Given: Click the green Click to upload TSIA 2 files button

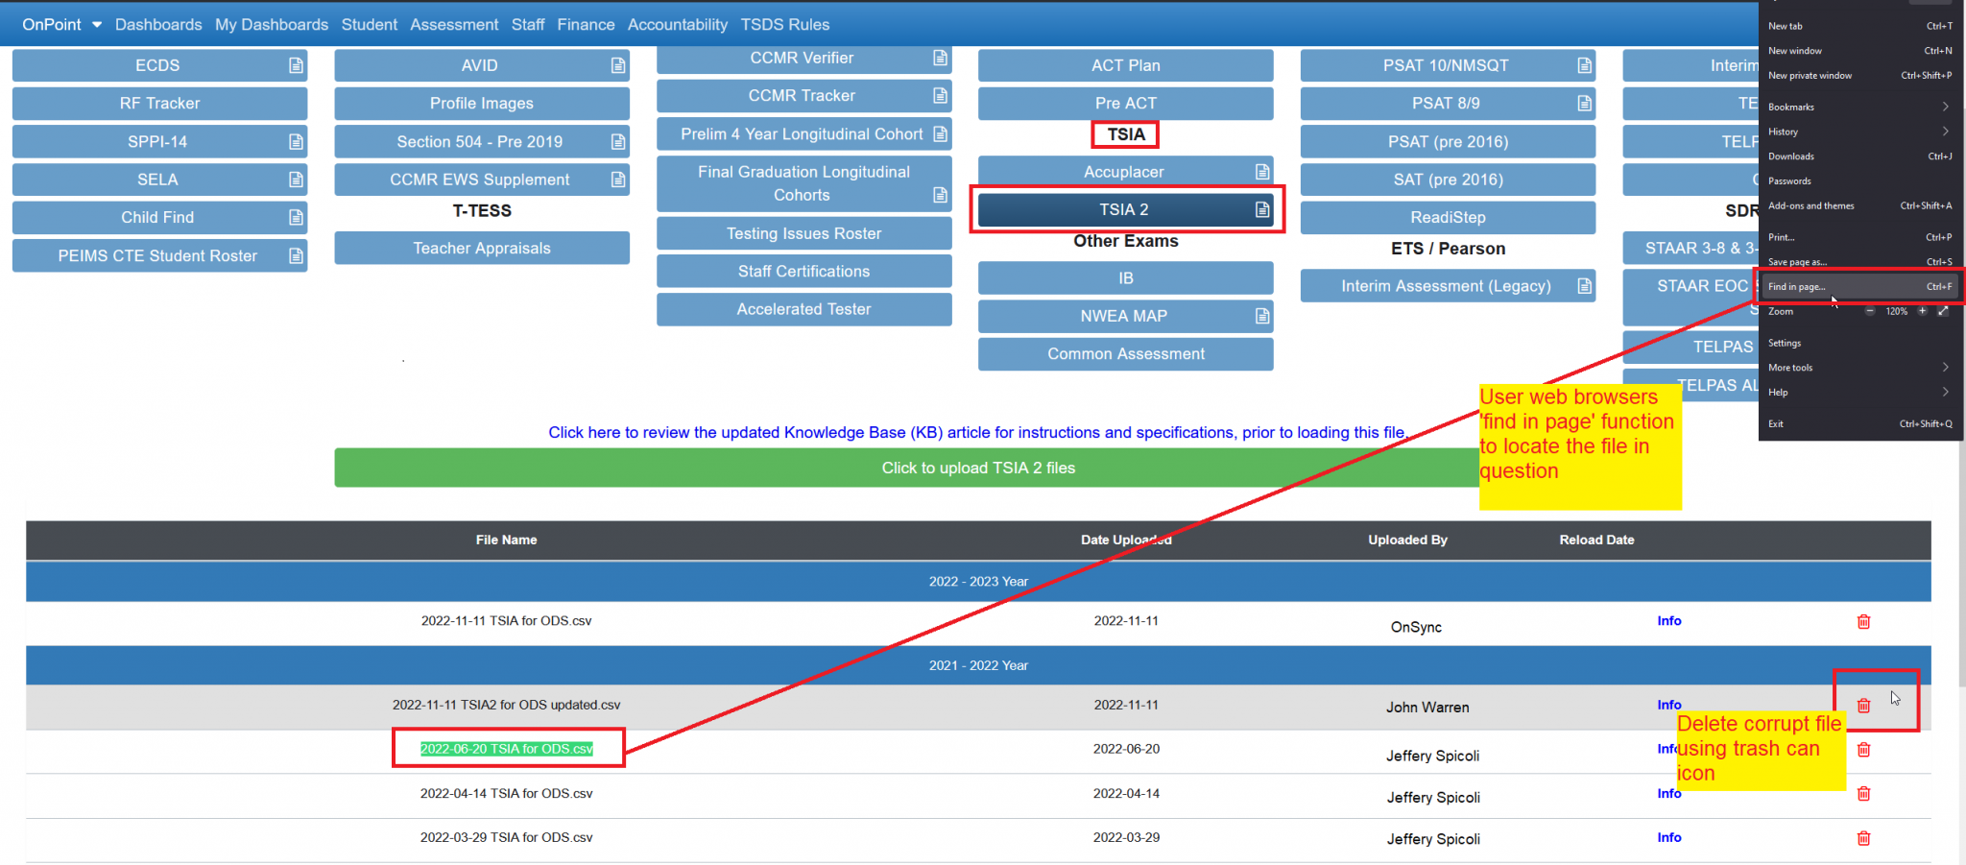Looking at the screenshot, I should (978, 468).
